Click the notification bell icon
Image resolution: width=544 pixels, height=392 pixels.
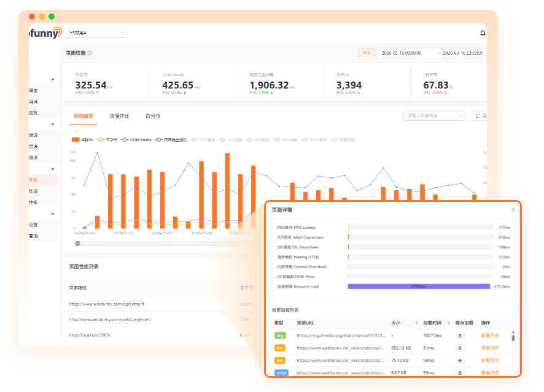click(483, 33)
